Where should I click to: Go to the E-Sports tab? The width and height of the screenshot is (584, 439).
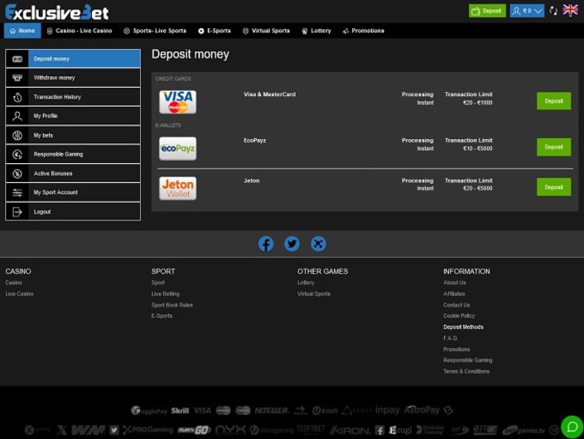(x=215, y=31)
